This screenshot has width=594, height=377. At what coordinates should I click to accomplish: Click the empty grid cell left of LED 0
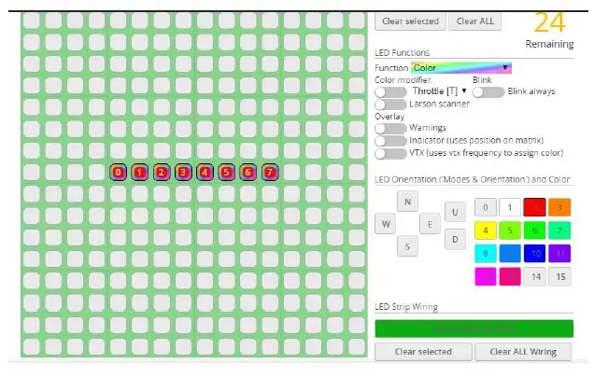(x=96, y=173)
